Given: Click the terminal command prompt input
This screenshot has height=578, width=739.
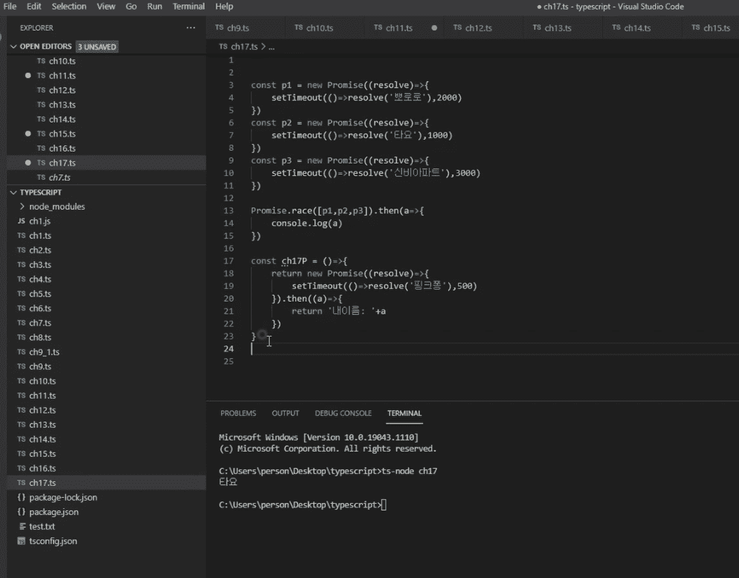Looking at the screenshot, I should coord(384,505).
